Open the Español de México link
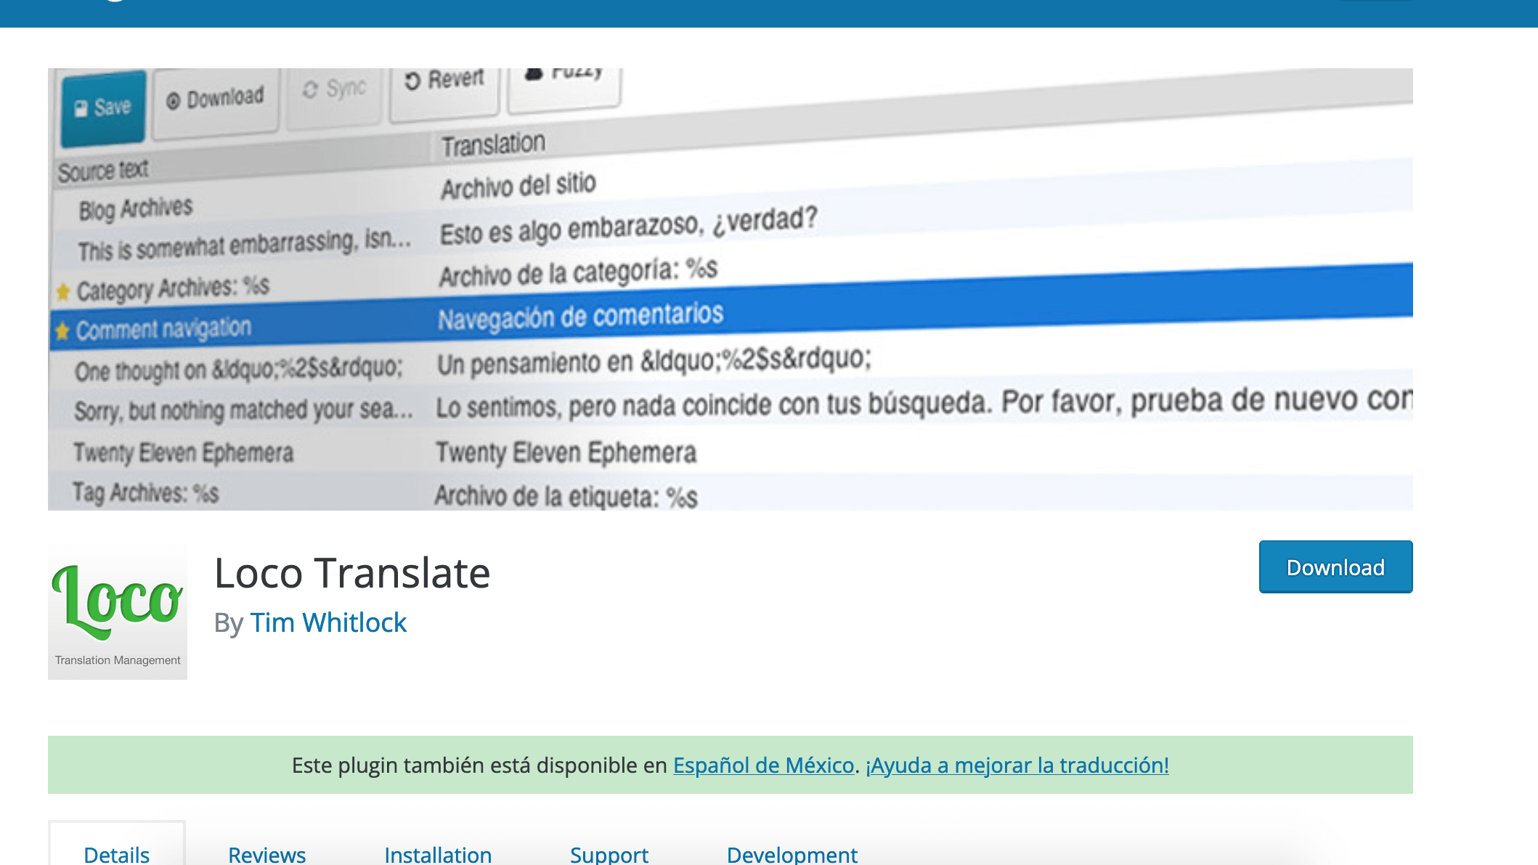The image size is (1538, 865). [763, 765]
